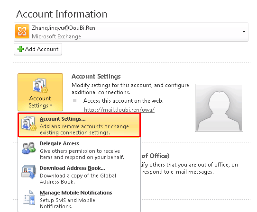Open the account selector dropdown arrow

point(244,32)
